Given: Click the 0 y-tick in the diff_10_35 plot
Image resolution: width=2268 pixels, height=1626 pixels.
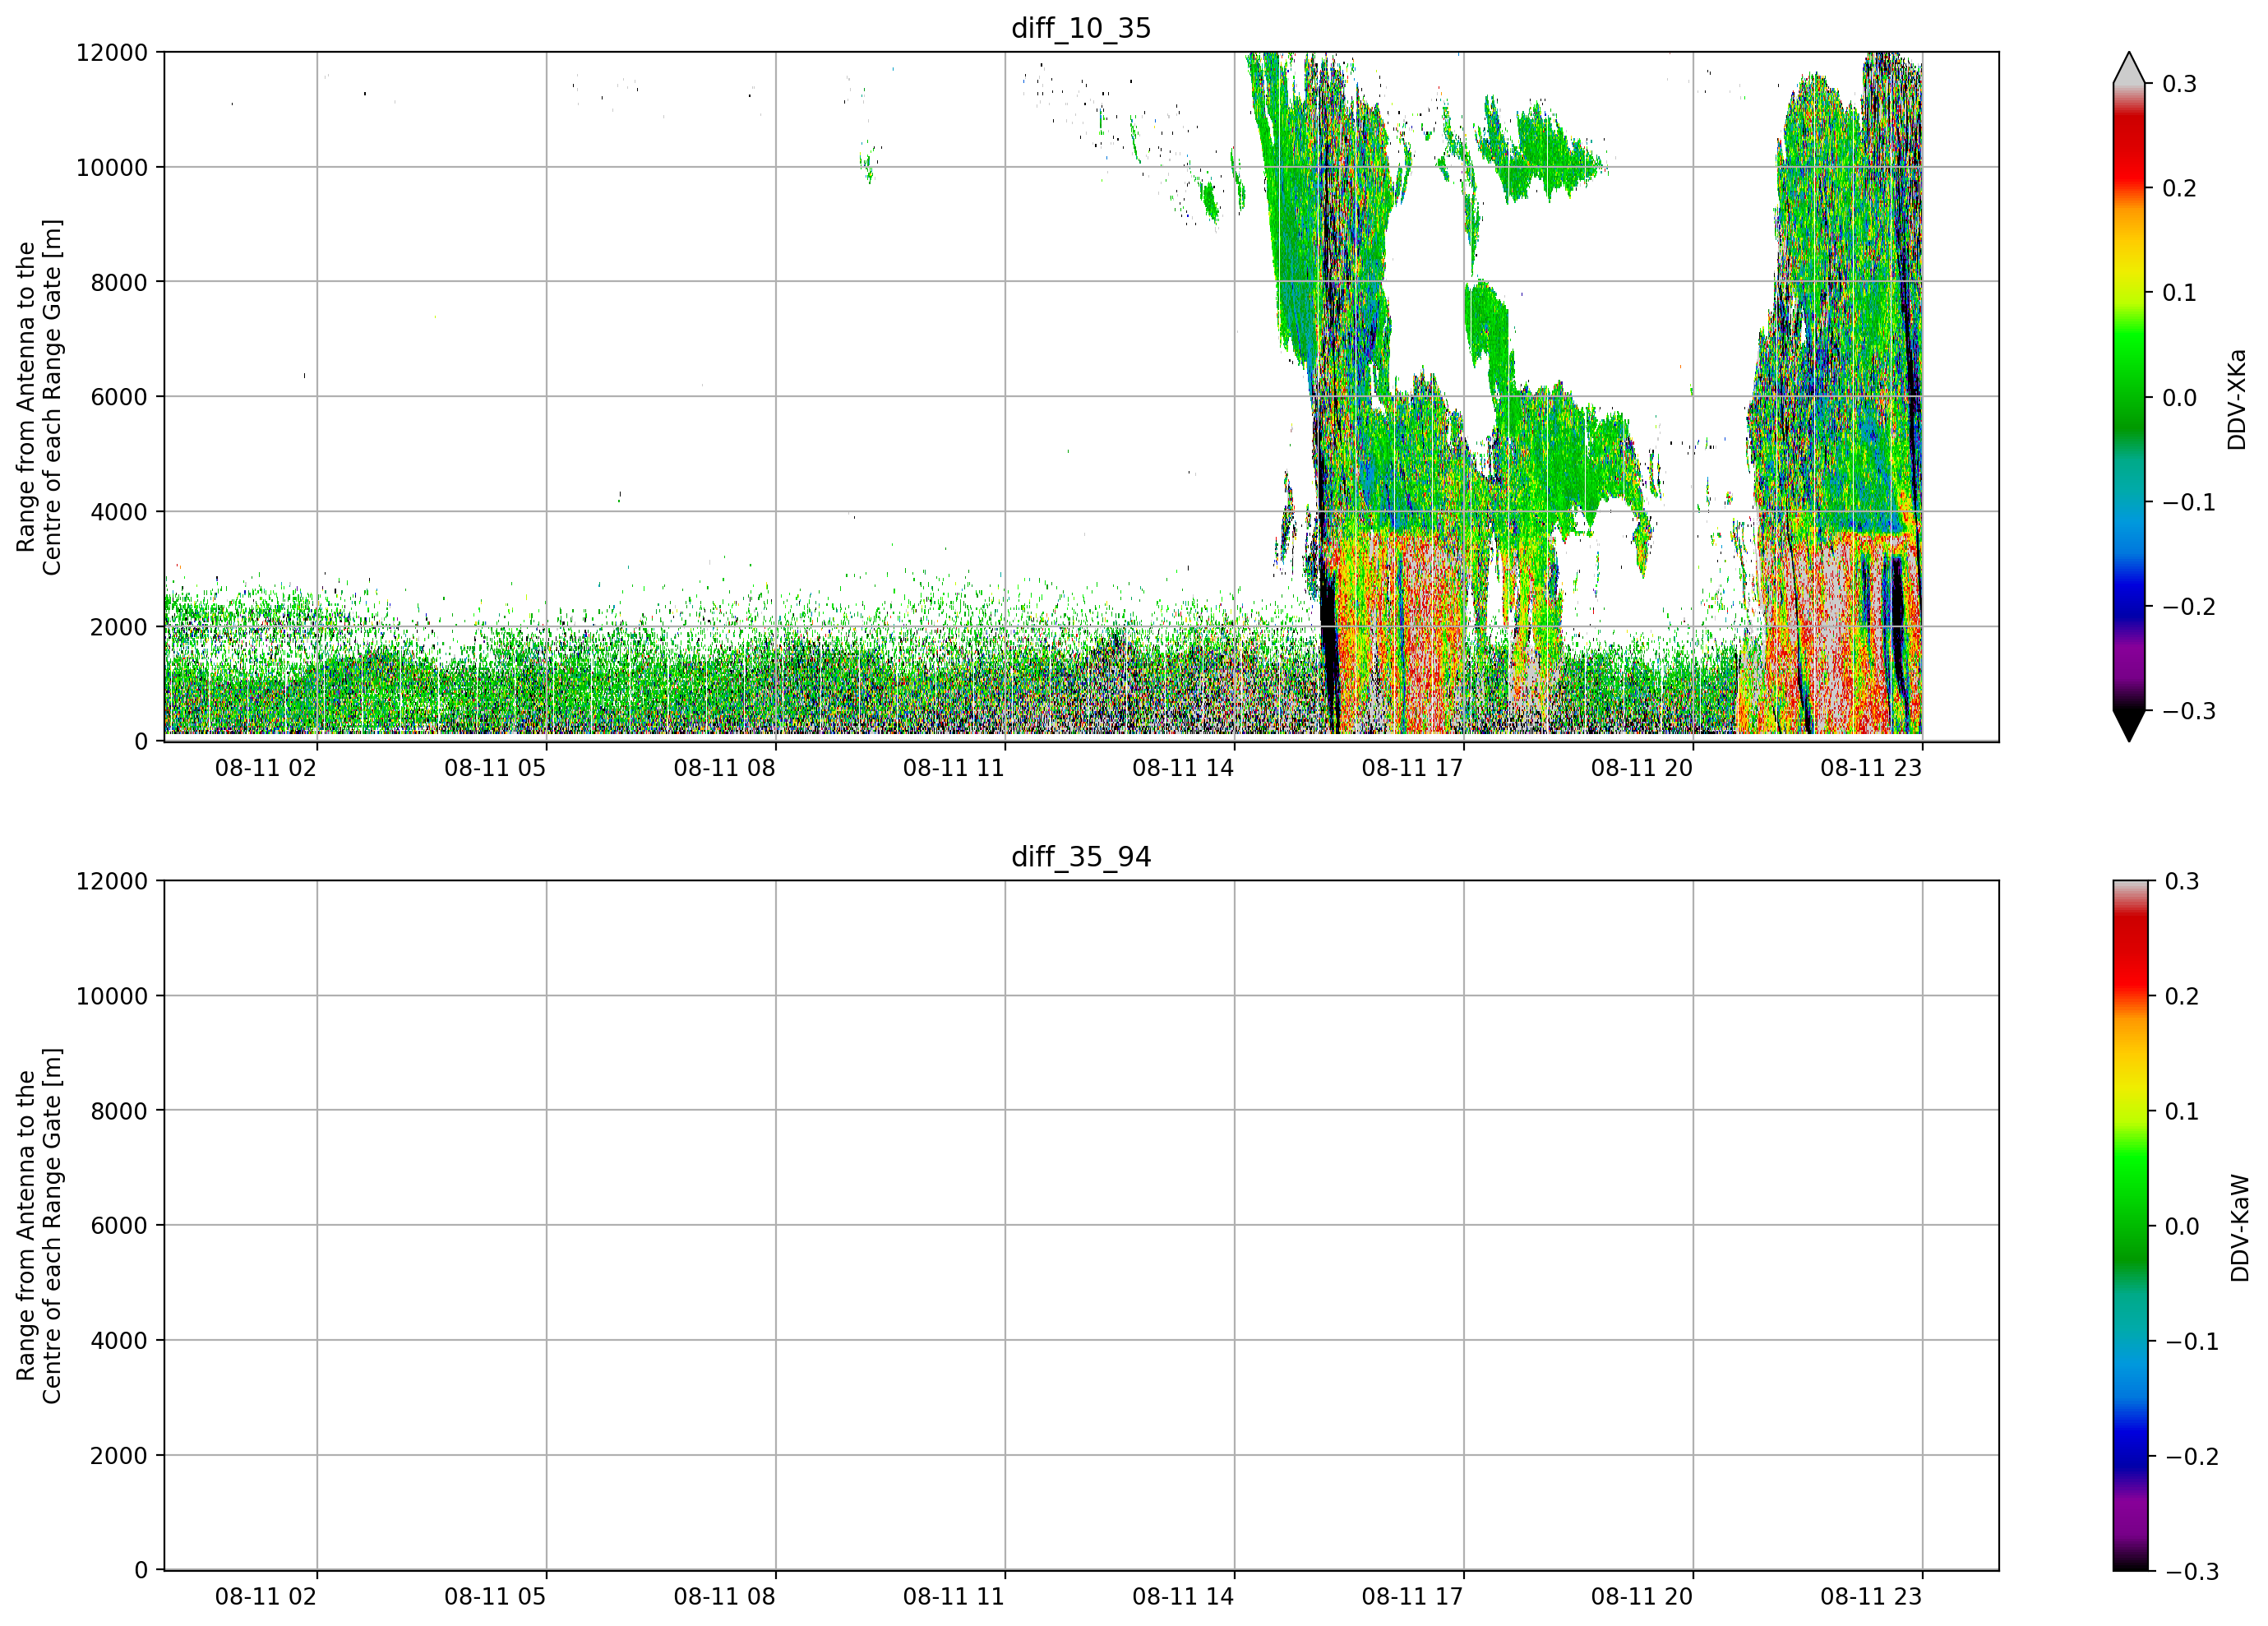Looking at the screenshot, I should pos(141,742).
